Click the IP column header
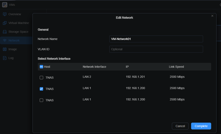The width and height of the screenshot is (221, 134). click(127, 67)
